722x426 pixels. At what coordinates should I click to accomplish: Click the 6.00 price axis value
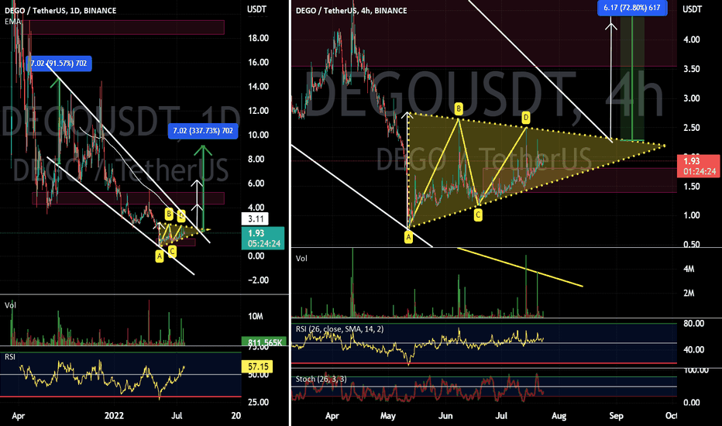pyautogui.click(x=256, y=184)
